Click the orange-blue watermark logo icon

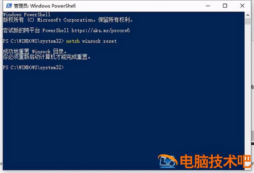(167, 161)
